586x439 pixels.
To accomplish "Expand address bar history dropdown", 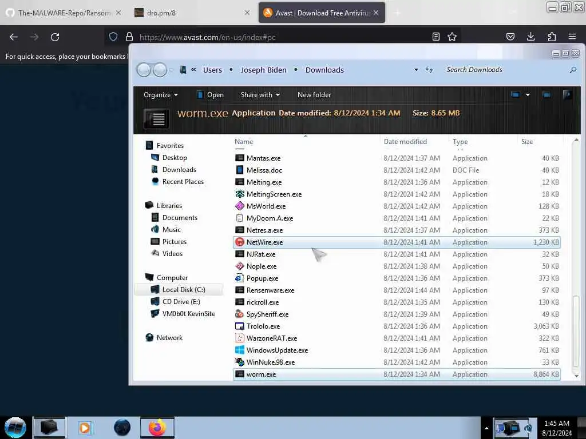I will tap(416, 70).
